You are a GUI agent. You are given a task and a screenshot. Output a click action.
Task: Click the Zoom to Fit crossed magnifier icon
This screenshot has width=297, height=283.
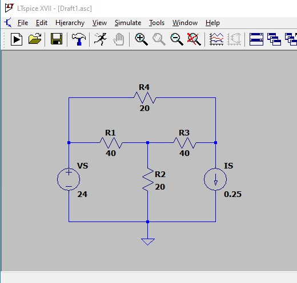pos(194,39)
